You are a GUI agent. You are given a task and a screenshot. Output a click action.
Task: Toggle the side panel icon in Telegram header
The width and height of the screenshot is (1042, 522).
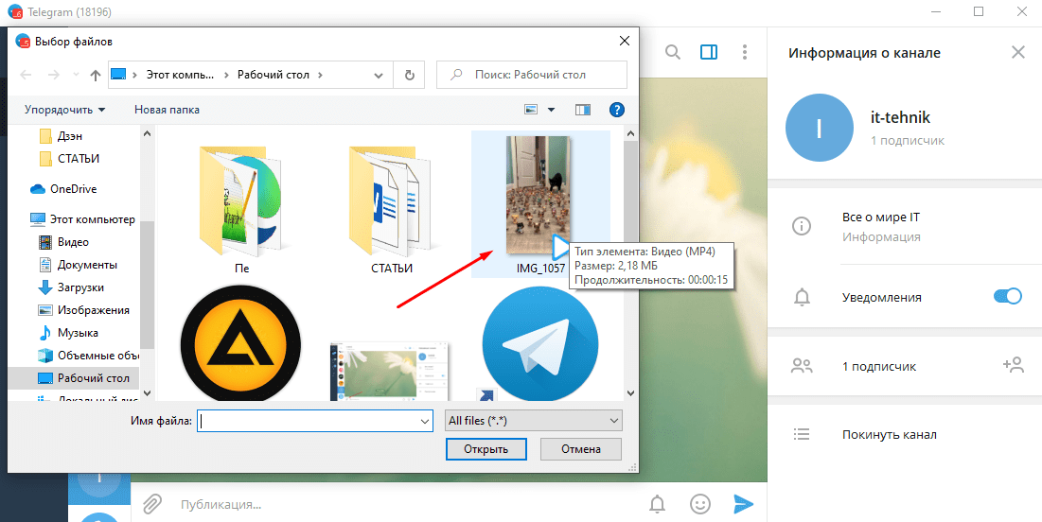point(709,52)
